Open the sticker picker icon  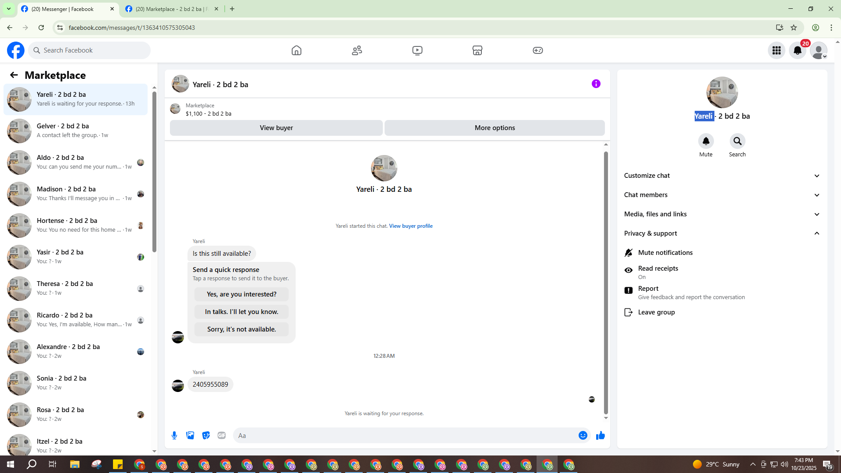pyautogui.click(x=206, y=435)
